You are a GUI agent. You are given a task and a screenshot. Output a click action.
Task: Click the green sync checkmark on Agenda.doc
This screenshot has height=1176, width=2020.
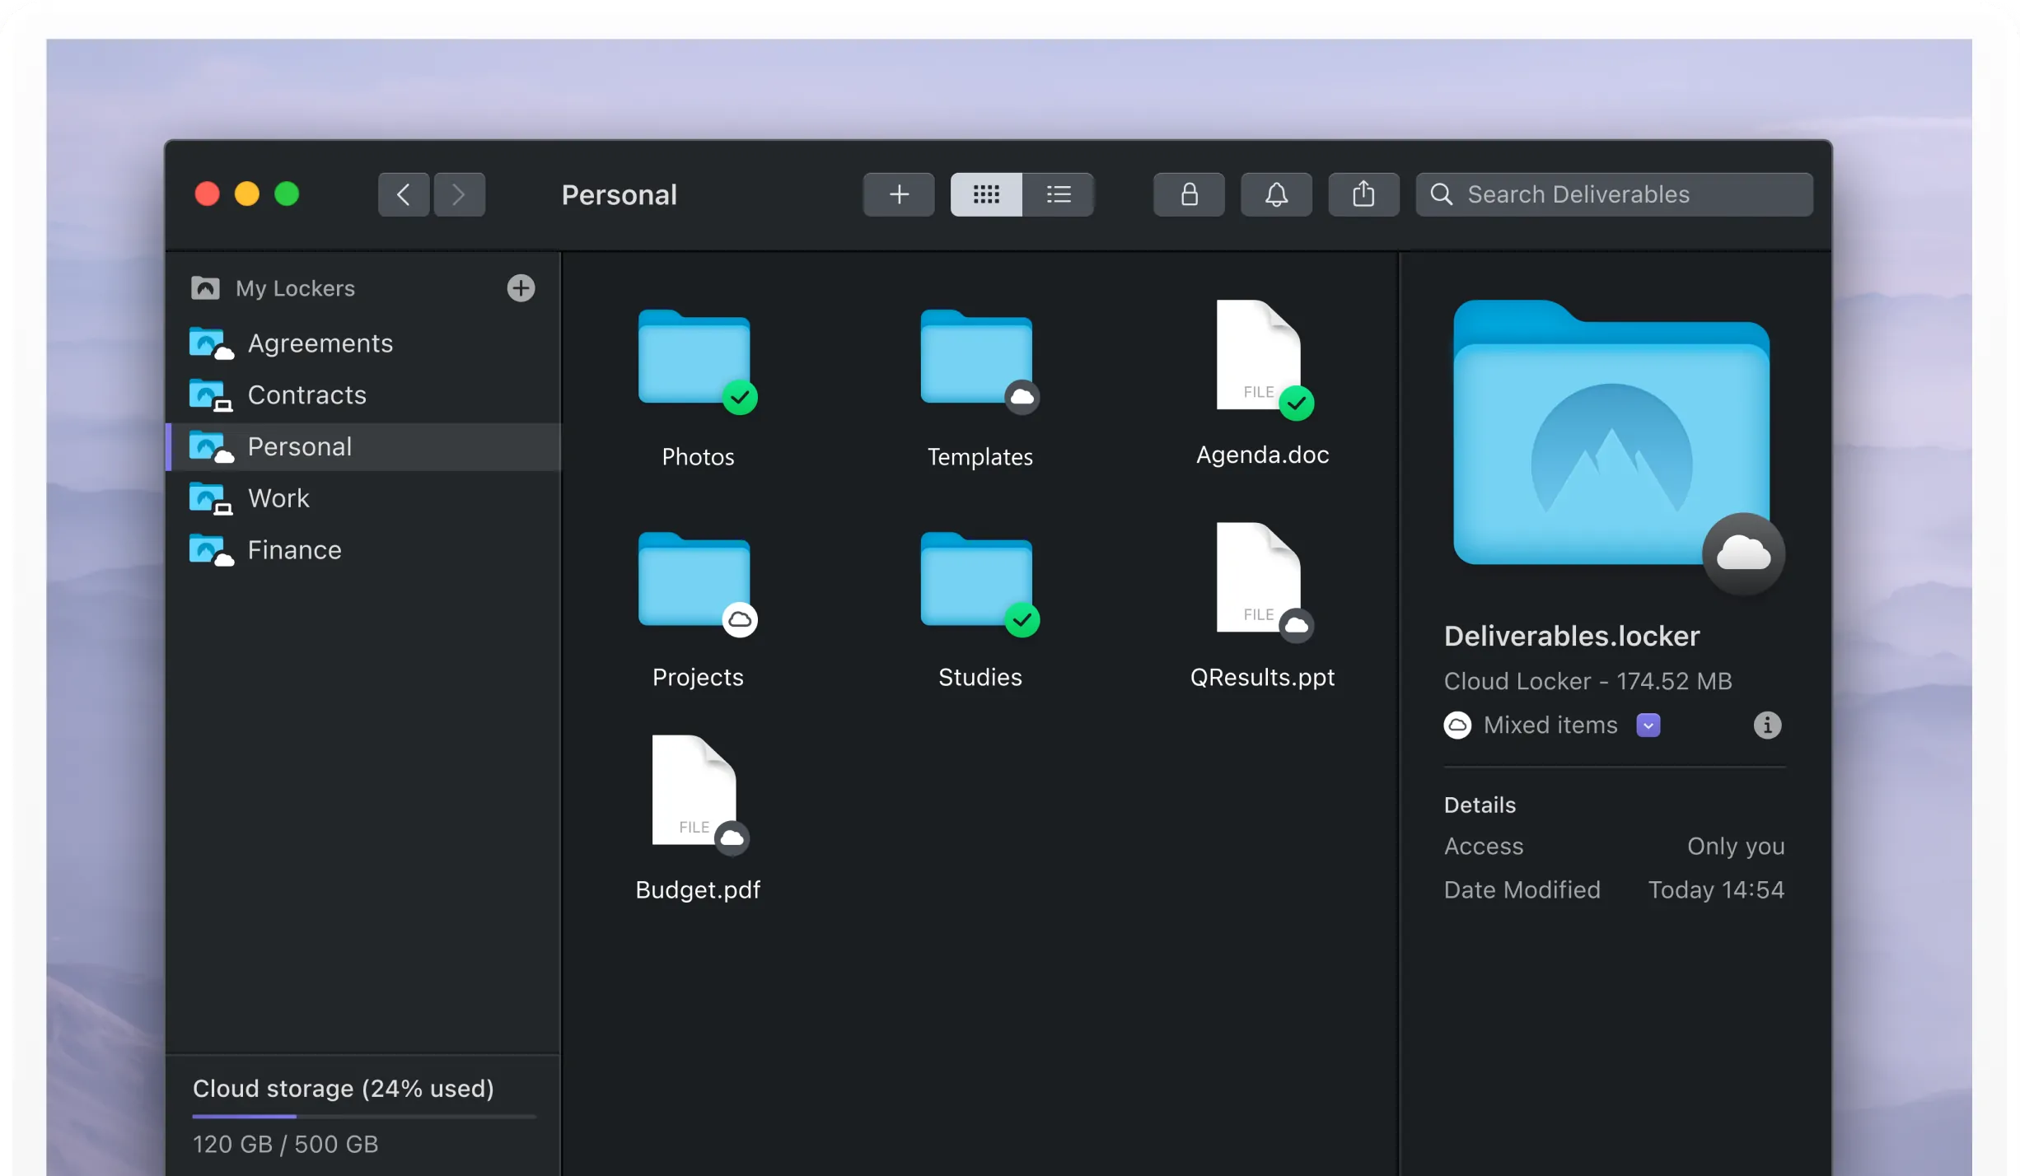1297,404
